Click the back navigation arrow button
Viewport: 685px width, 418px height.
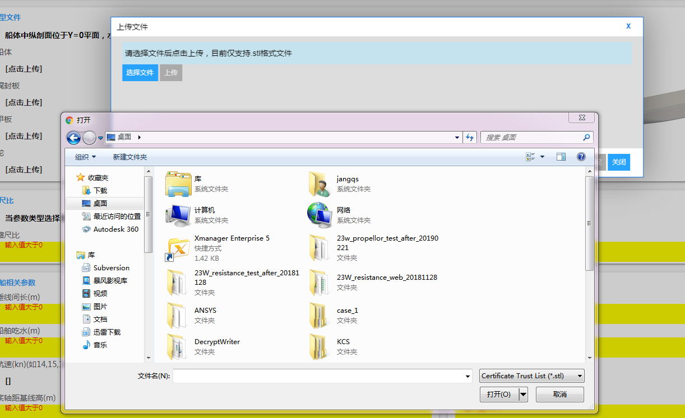(73, 138)
